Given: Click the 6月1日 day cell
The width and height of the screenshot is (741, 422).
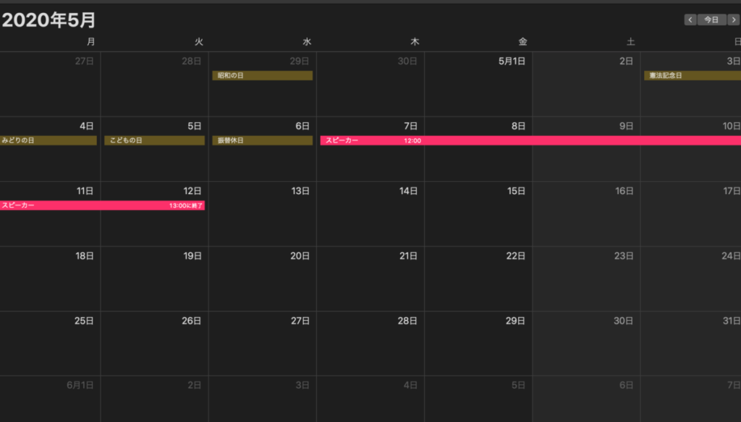Looking at the screenshot, I should pos(50,402).
